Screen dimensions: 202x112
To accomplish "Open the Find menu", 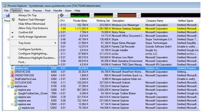I will (x=48, y=11).
